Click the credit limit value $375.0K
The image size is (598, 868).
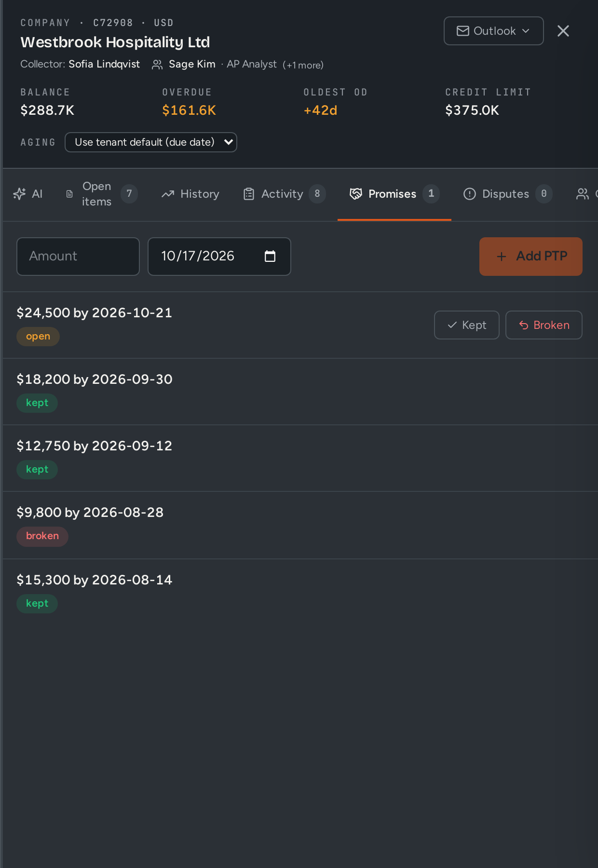(x=472, y=110)
